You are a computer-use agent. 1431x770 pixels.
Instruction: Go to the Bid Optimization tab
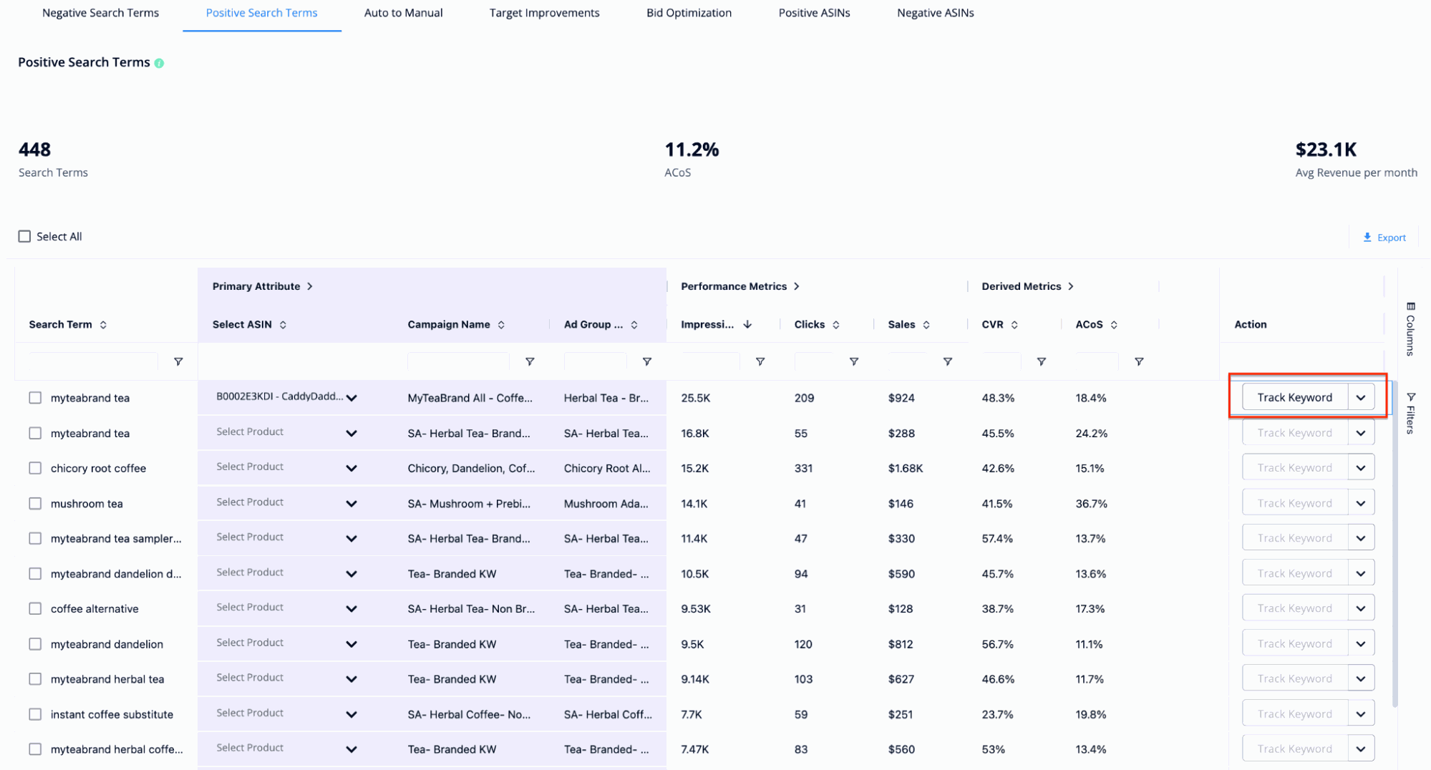(x=689, y=13)
